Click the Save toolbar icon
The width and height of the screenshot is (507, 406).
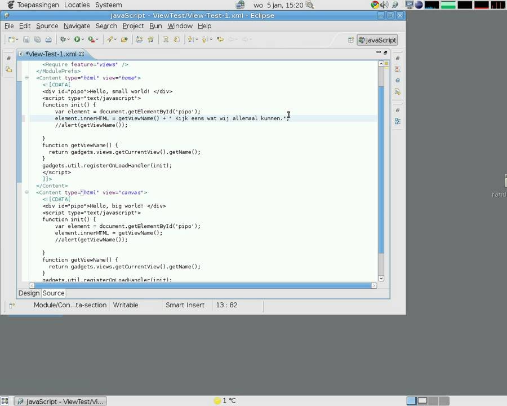tap(26, 39)
